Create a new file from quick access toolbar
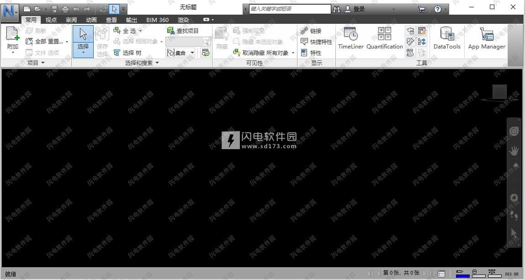The width and height of the screenshot is (525, 280). pyautogui.click(x=27, y=9)
